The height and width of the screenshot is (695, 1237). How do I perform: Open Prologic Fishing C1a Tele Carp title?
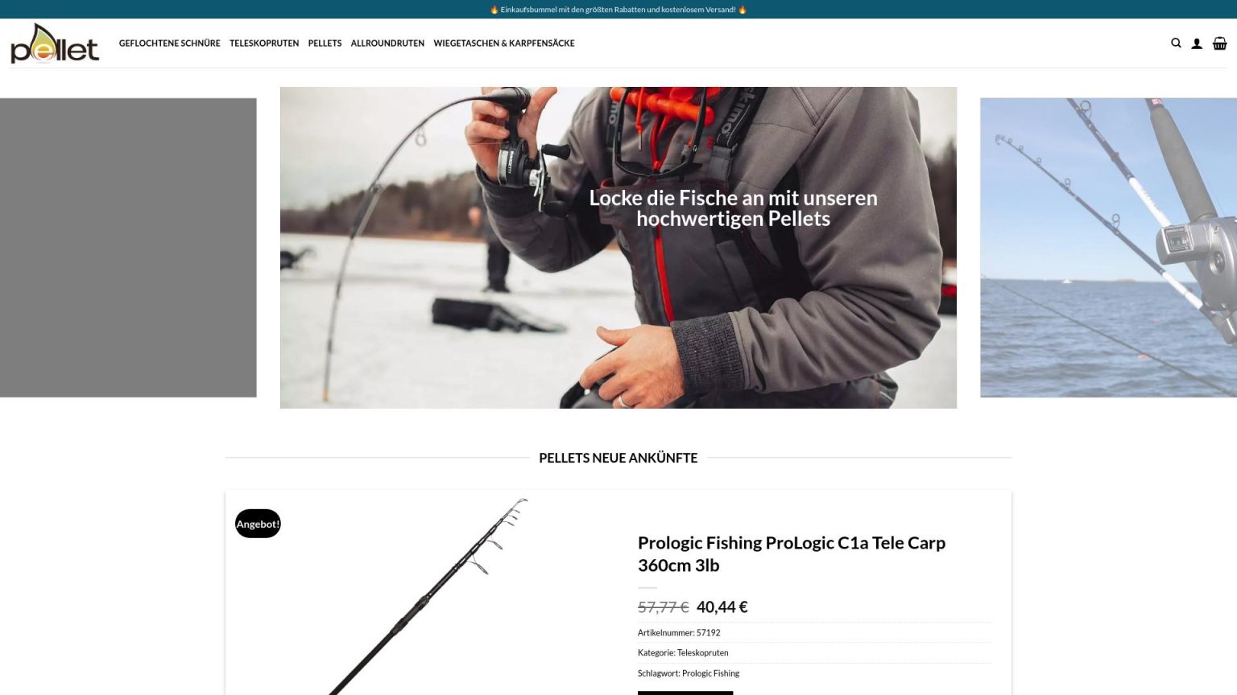[x=792, y=553]
